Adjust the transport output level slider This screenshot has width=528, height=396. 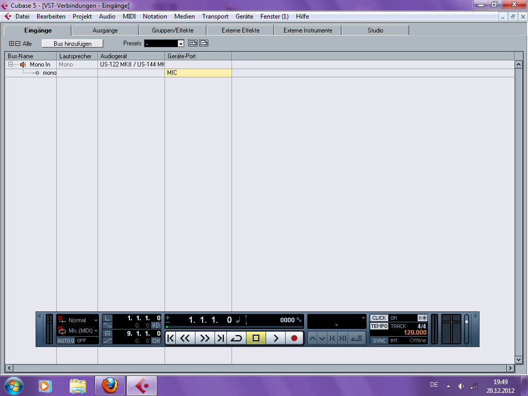click(466, 329)
